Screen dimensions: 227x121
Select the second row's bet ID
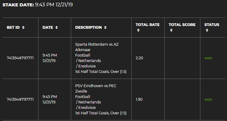pyautogui.click(x=20, y=99)
